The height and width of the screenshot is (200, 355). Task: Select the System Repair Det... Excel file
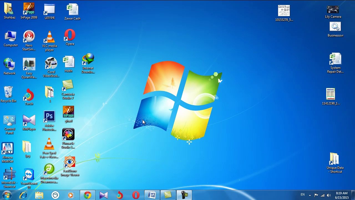pyautogui.click(x=335, y=63)
